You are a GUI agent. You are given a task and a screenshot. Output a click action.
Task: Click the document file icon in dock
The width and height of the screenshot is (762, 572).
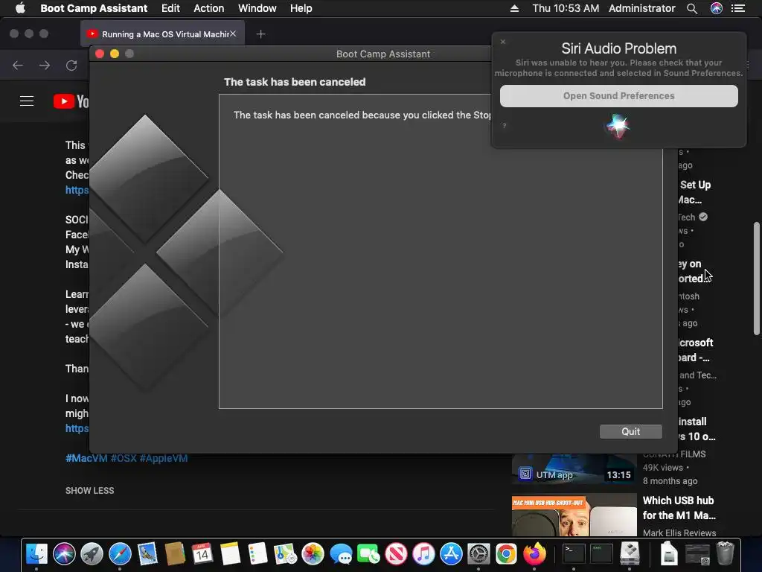tap(669, 553)
